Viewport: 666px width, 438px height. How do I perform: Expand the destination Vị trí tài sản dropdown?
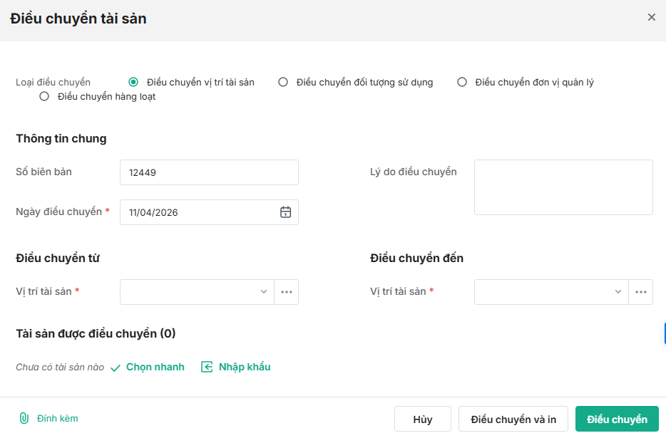(x=618, y=292)
